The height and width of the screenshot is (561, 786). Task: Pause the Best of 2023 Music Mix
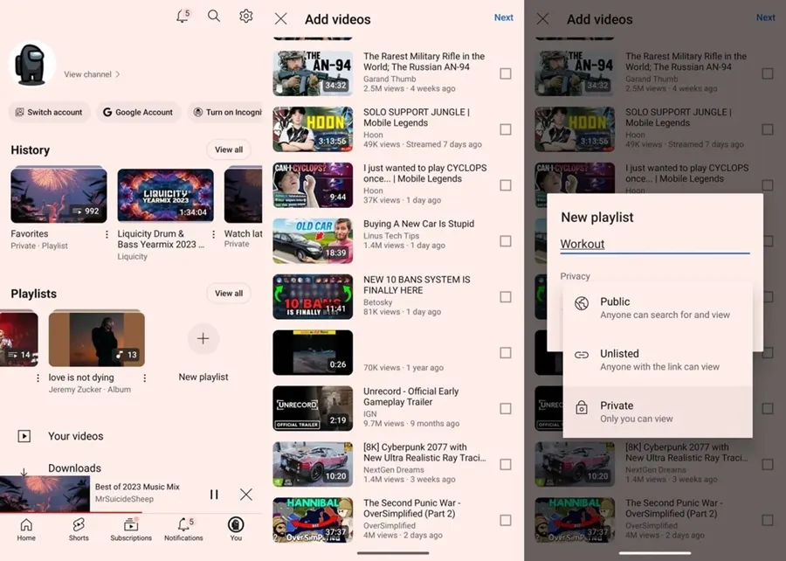tap(214, 495)
